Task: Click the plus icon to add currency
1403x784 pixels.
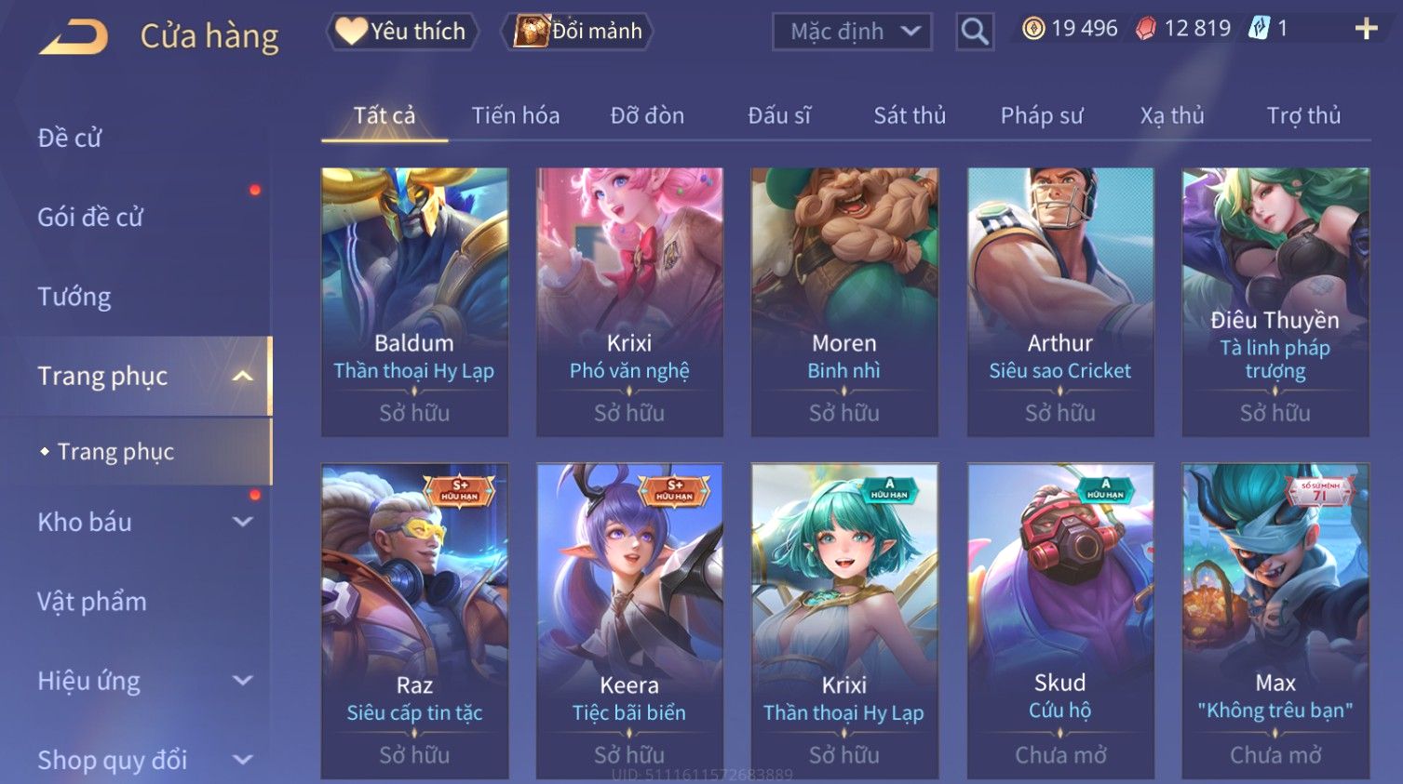Action: click(1366, 29)
